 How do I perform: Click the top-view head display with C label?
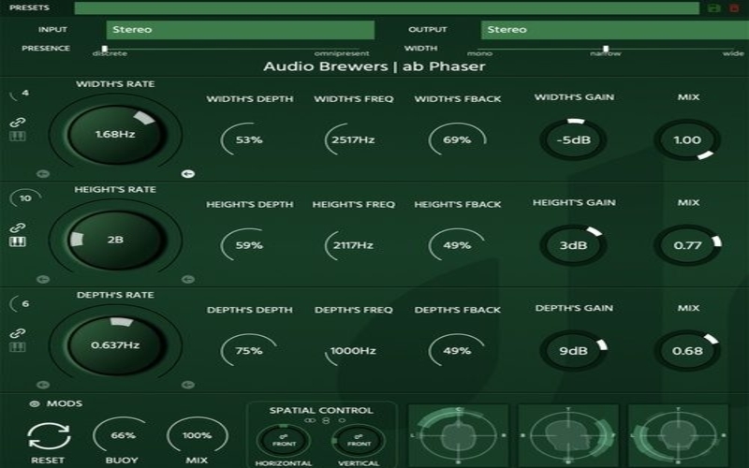[459, 435]
